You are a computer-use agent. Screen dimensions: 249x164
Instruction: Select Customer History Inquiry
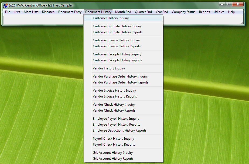(x=123, y=18)
